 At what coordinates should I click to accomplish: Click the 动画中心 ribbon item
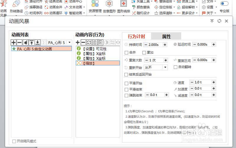73,1
